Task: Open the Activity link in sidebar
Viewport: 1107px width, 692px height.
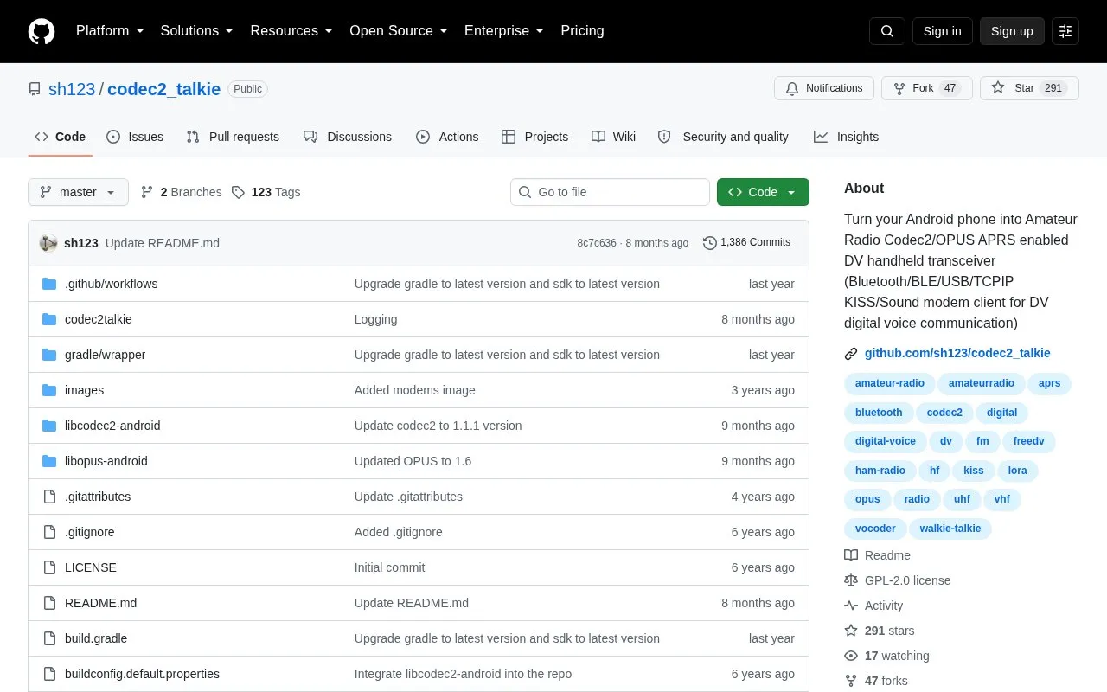Action: [873, 605]
